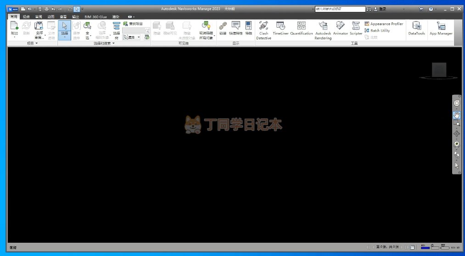The width and height of the screenshot is (465, 256).
Task: Switch to the 视点 ribbon tab
Action: coord(26,16)
